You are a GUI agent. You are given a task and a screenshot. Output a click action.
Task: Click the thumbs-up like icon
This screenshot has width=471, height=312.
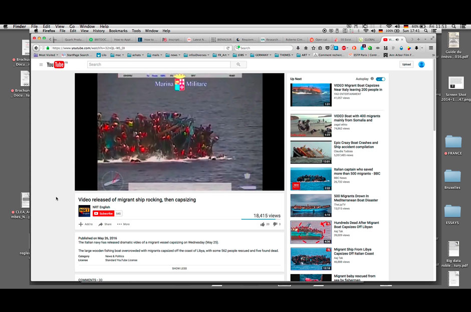click(263, 224)
